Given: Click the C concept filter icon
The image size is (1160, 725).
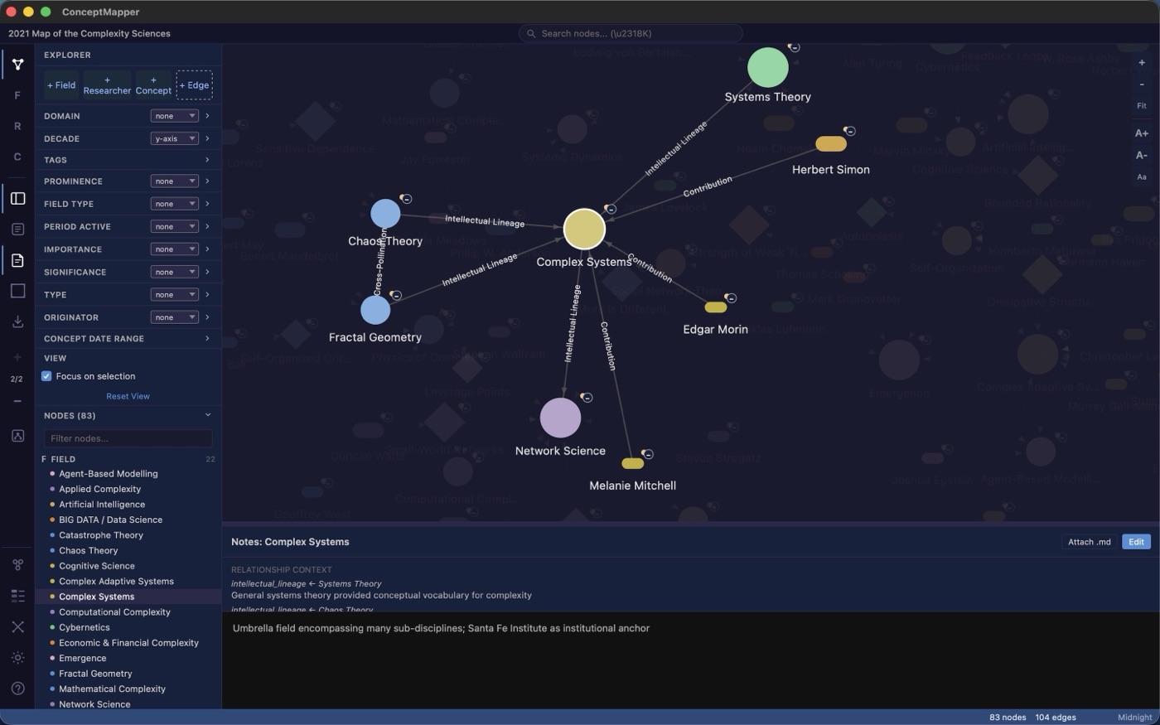Looking at the screenshot, I should 17,157.
